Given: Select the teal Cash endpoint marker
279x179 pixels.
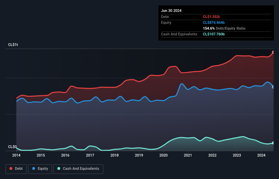Looking at the screenshot, I should tap(273, 143).
